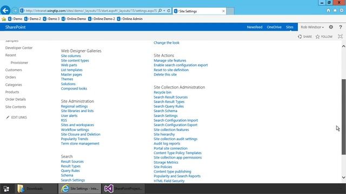The height and width of the screenshot is (194, 346).
Task: Open the Master pages gallery link
Action: pos(71,74)
